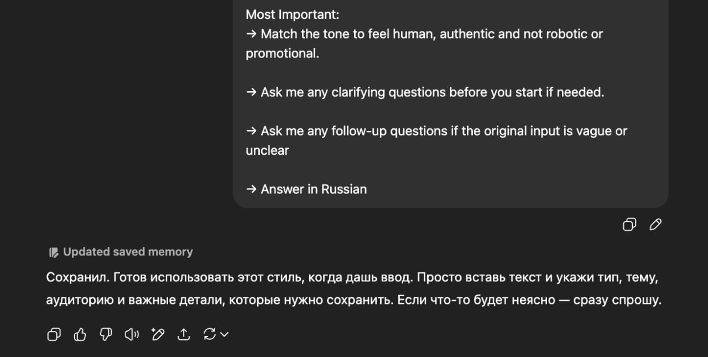Toggle like on the assistant's reply

[x=80, y=334]
